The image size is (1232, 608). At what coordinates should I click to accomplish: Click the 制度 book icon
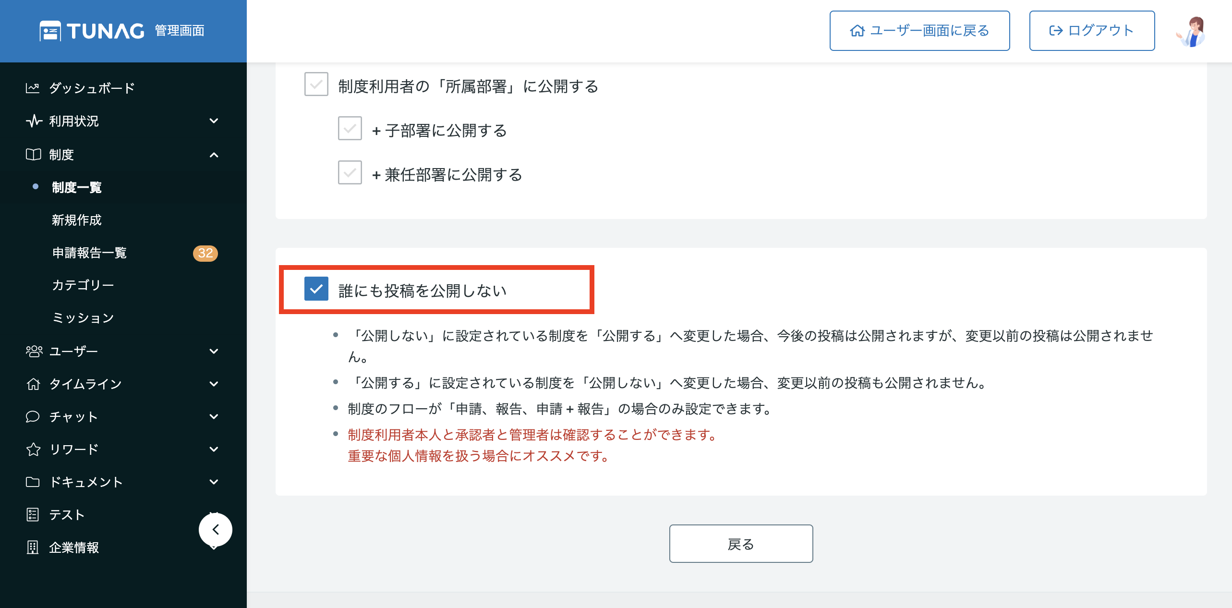33,155
